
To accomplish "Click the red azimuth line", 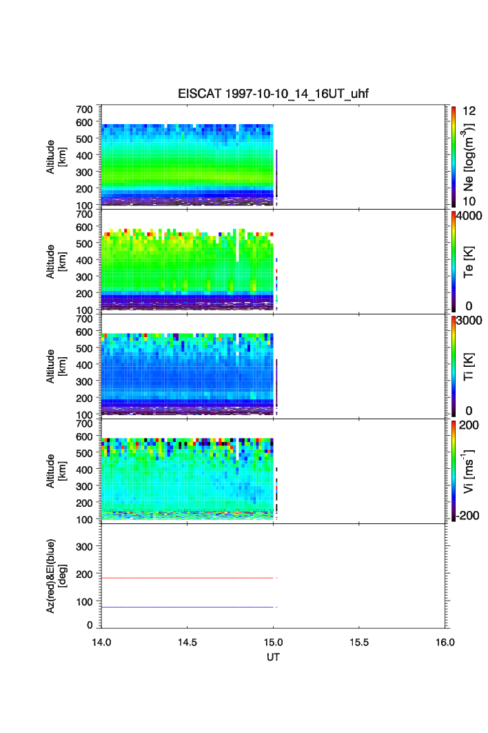I will click(187, 579).
